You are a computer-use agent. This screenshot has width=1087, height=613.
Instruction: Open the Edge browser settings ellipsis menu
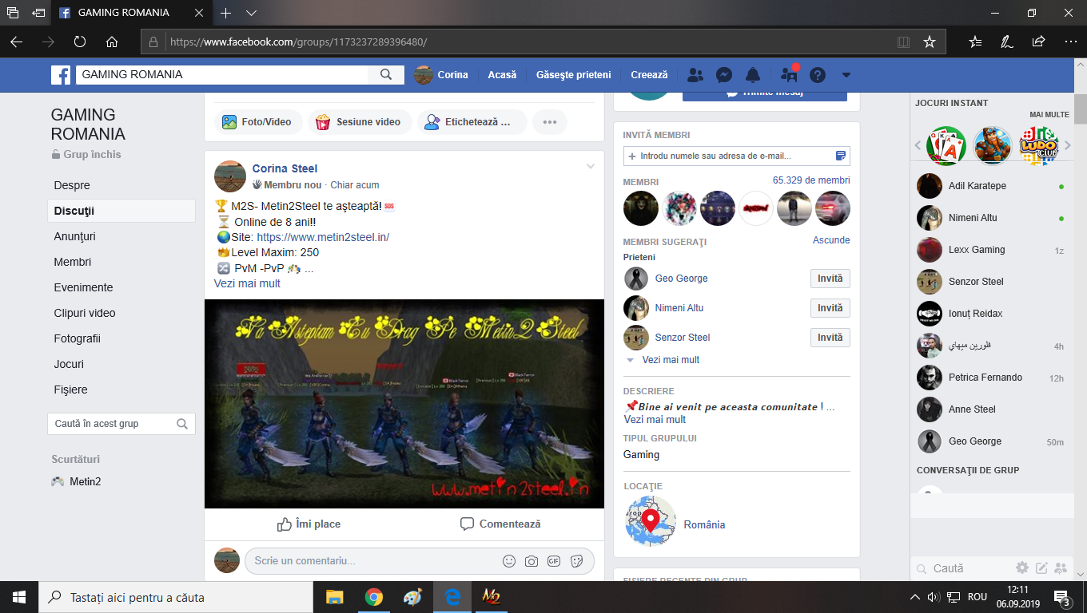pyautogui.click(x=1071, y=42)
